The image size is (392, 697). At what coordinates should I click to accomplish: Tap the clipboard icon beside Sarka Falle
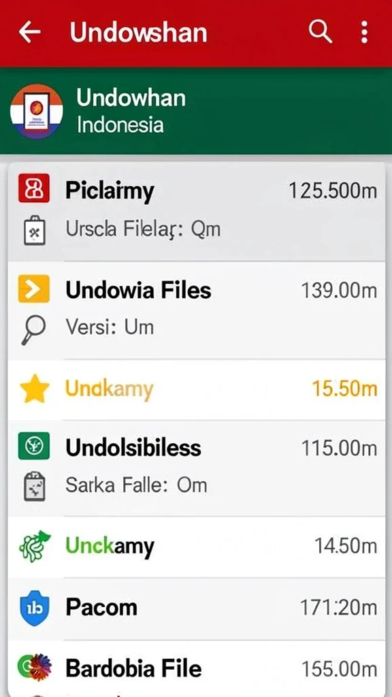point(34,486)
